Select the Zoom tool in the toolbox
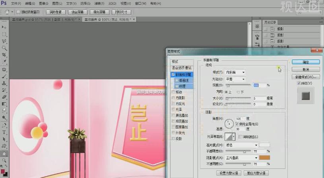Image resolution: width=324 pixels, height=178 pixels. coord(4,161)
